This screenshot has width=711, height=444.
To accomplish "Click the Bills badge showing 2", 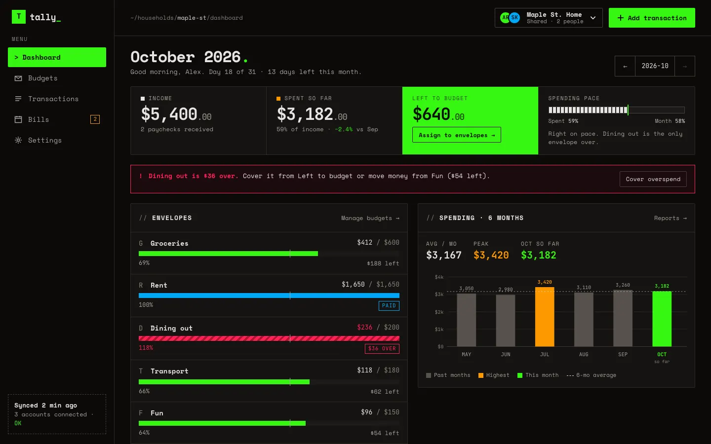I will click(95, 119).
